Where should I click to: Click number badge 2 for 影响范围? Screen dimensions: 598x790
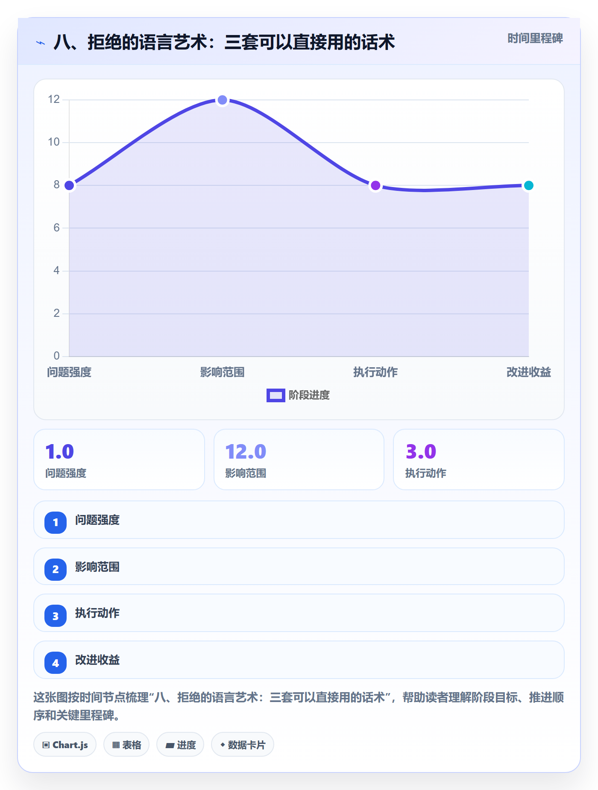(56, 569)
